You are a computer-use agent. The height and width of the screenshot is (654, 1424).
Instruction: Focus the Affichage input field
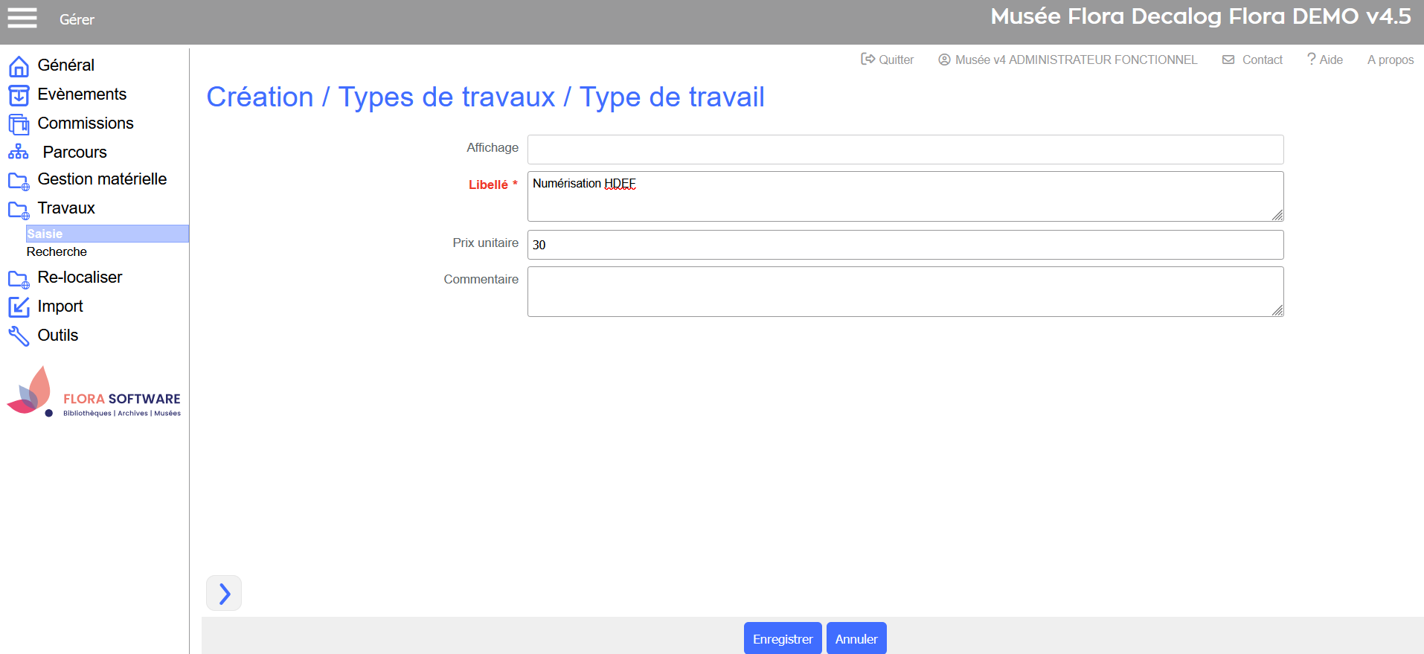905,150
